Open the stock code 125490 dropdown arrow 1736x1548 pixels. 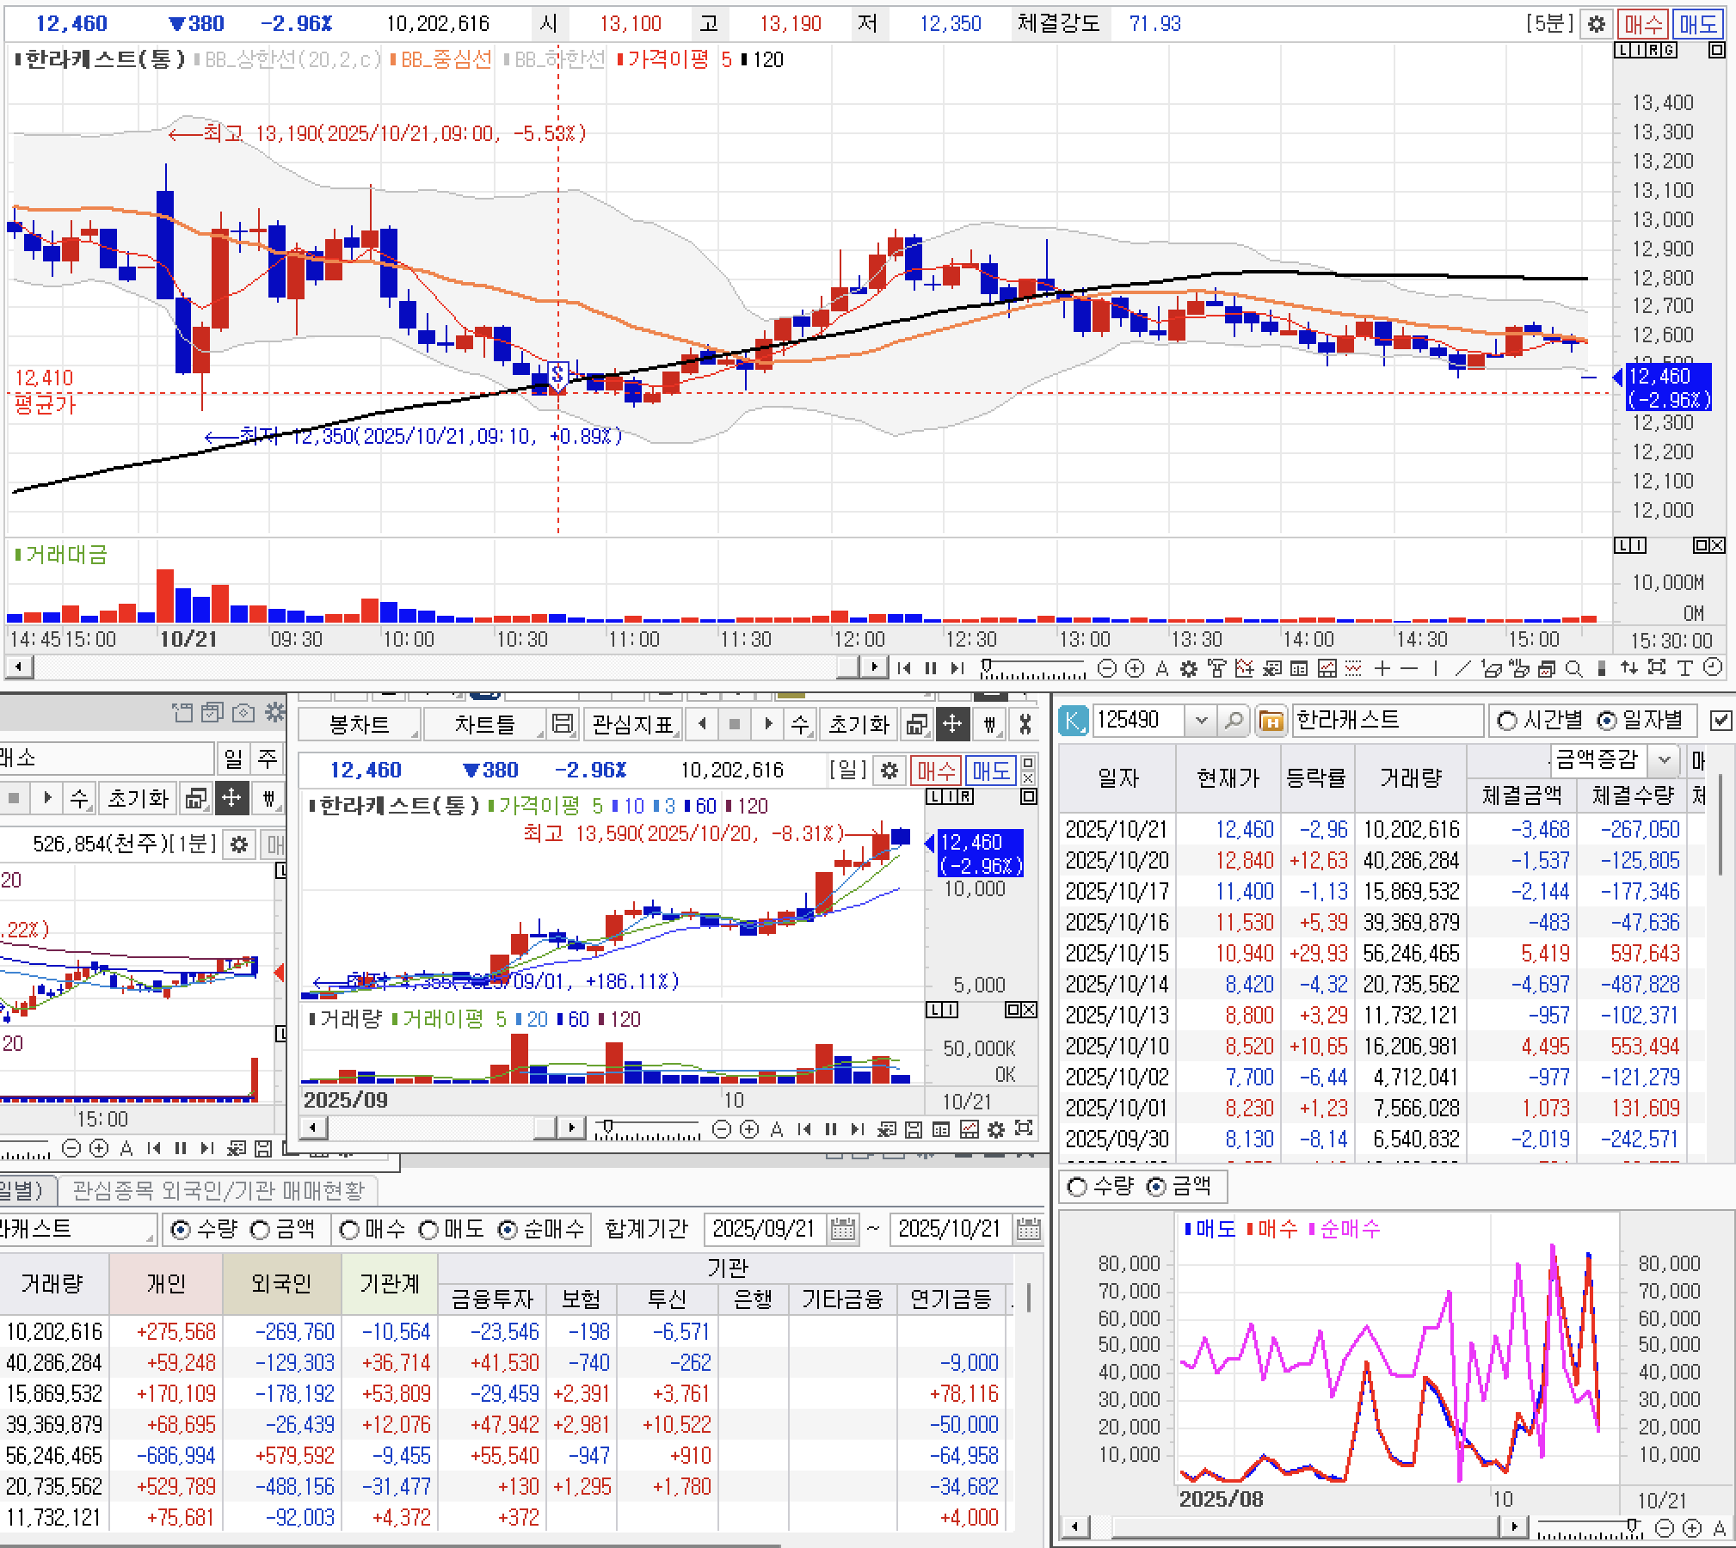pos(1201,720)
